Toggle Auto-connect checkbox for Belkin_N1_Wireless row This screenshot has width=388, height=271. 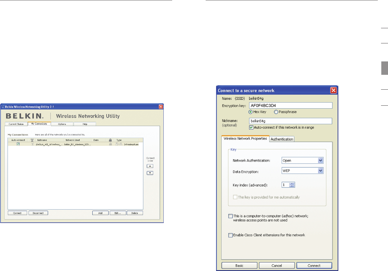pyautogui.click(x=18, y=144)
